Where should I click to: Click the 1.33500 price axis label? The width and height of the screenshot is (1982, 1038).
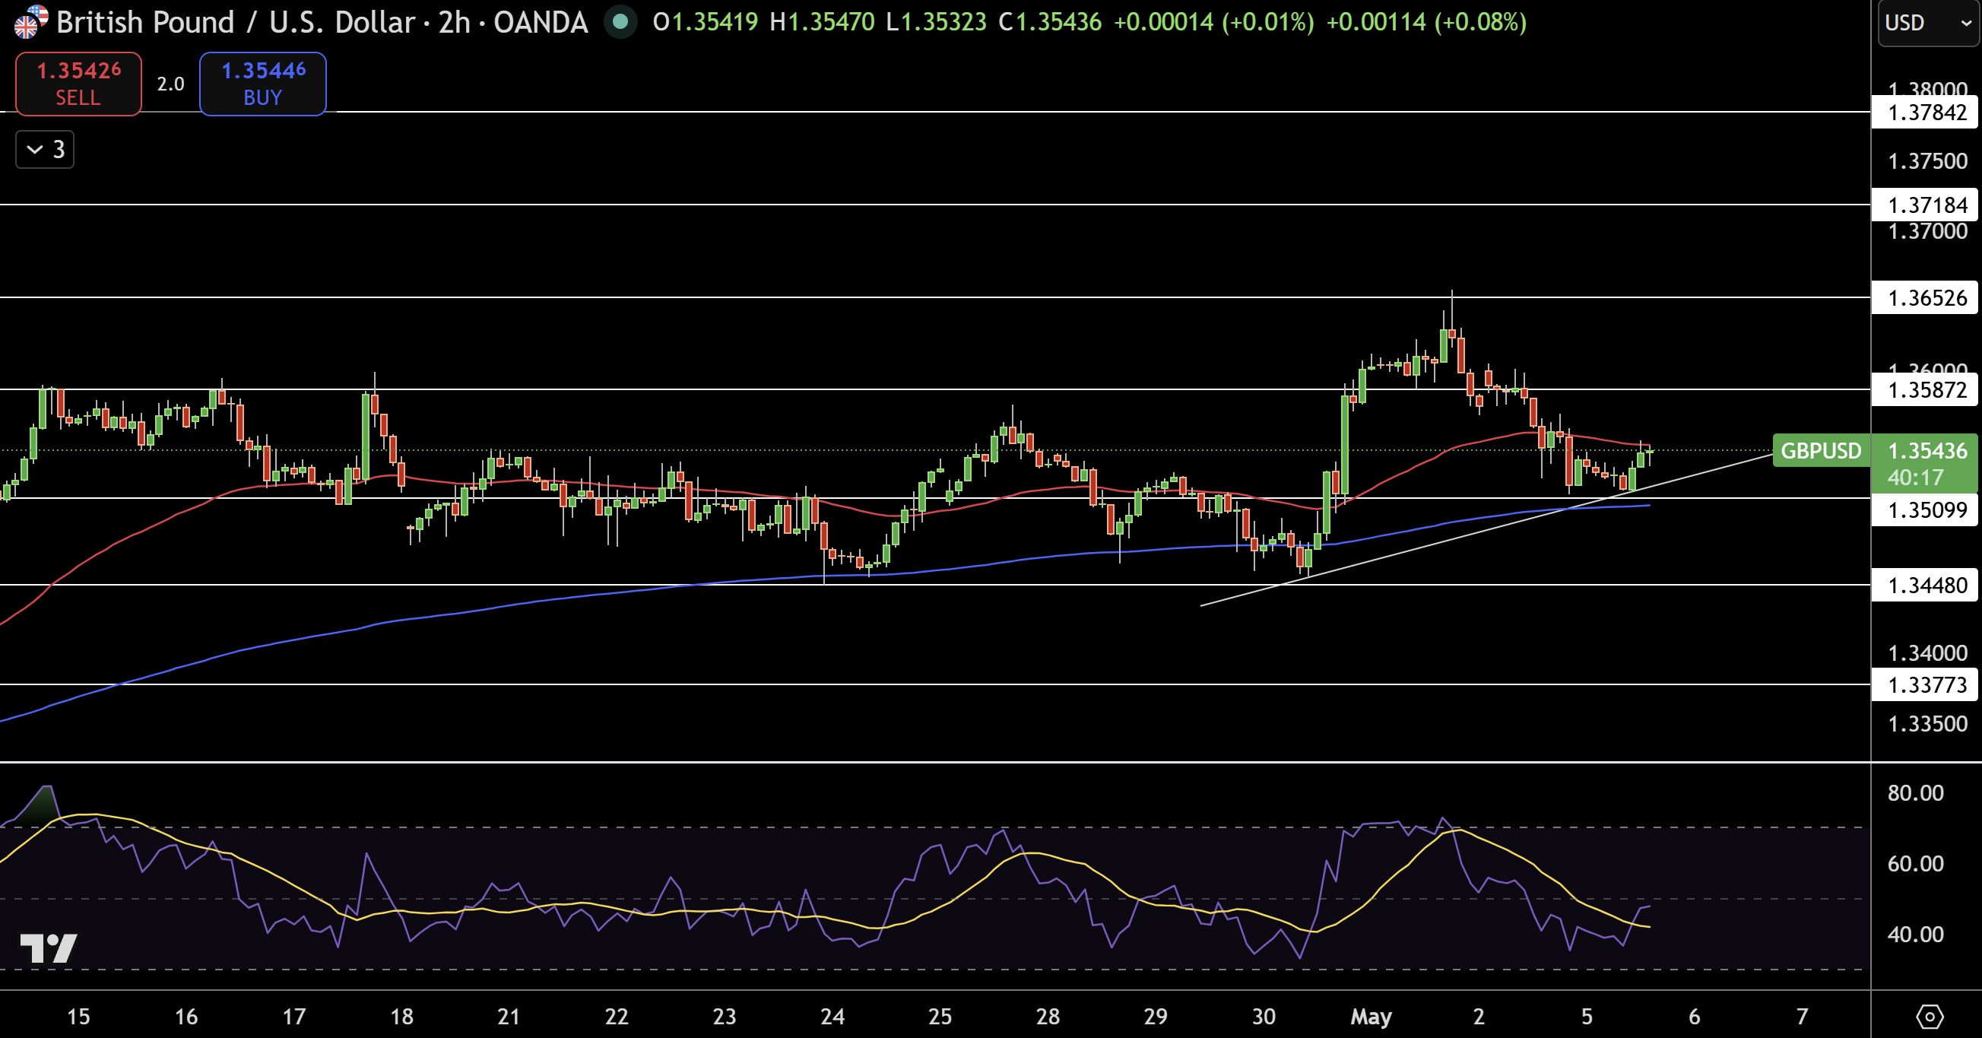point(1927,724)
